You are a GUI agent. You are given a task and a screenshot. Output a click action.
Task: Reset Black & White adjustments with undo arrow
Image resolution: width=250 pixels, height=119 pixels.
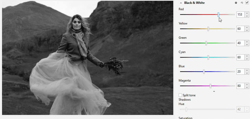[x=241, y=3]
